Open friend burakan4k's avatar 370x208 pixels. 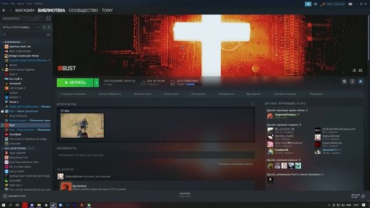tap(270, 151)
